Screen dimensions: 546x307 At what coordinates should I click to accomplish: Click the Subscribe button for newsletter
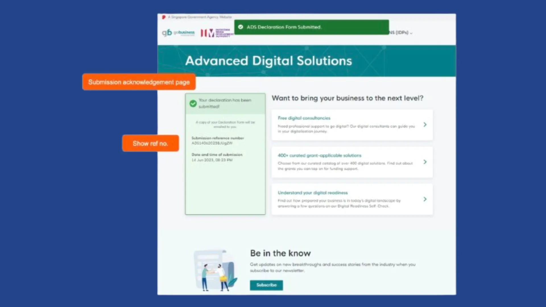coord(266,285)
